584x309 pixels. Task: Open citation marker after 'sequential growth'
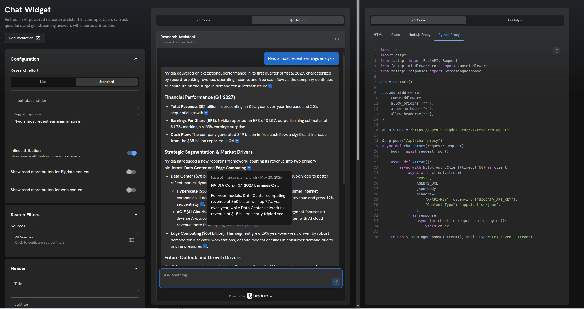(x=206, y=113)
